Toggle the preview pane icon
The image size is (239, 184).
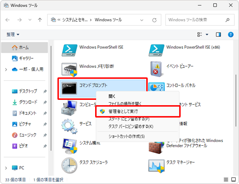pos(218,34)
